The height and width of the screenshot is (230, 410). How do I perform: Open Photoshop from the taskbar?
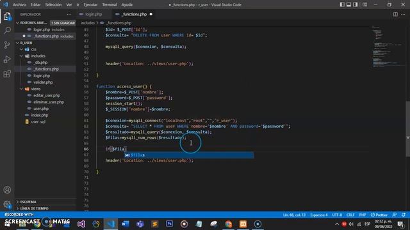[169, 224]
